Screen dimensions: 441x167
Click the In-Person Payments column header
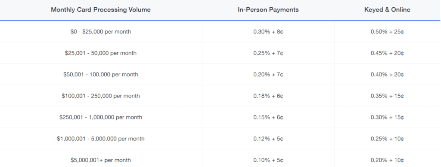(268, 9)
